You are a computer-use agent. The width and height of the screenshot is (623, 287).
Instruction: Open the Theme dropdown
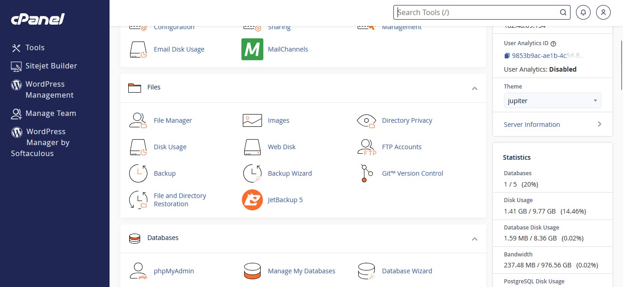(x=553, y=101)
